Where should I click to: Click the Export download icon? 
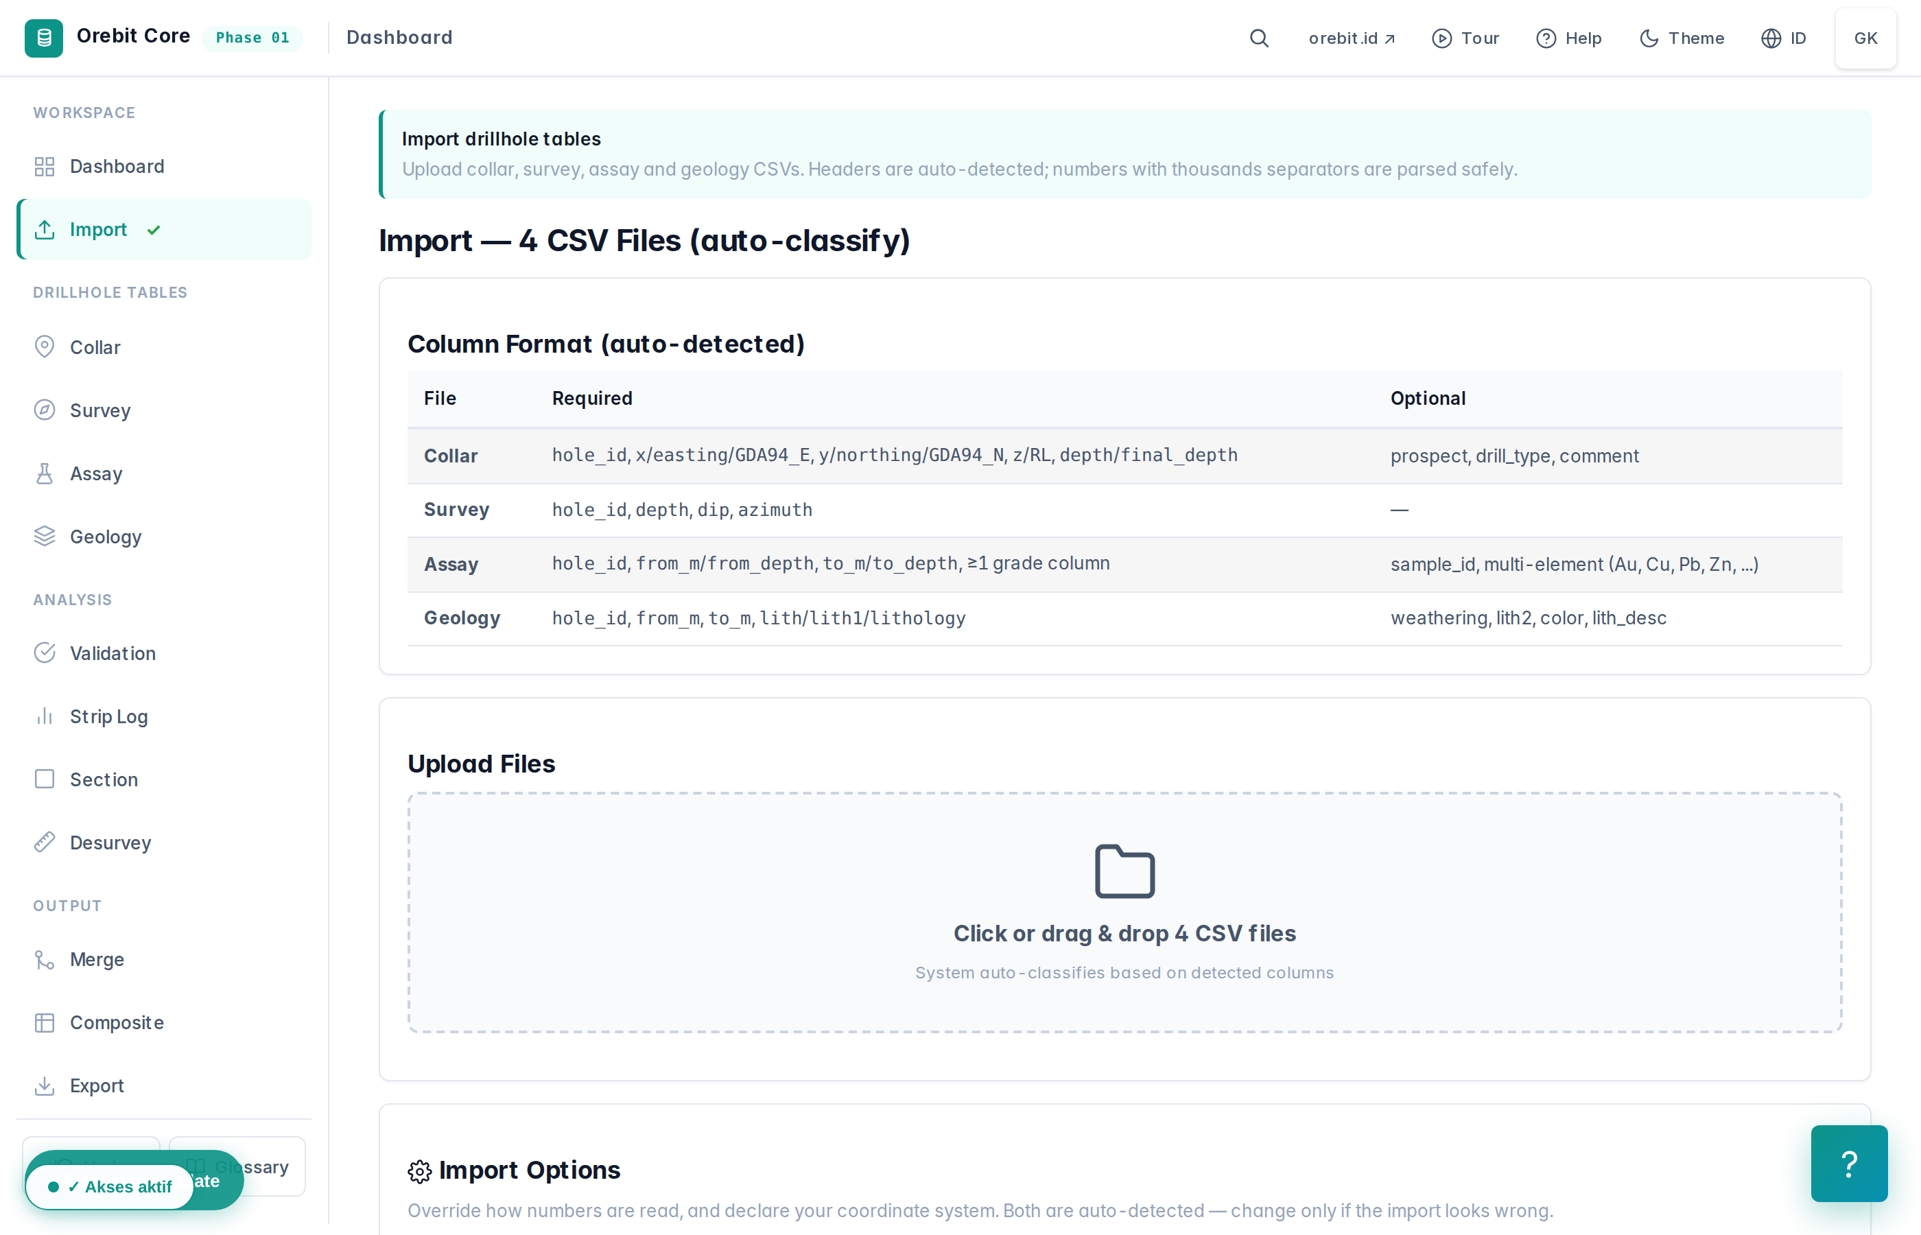pyautogui.click(x=45, y=1085)
